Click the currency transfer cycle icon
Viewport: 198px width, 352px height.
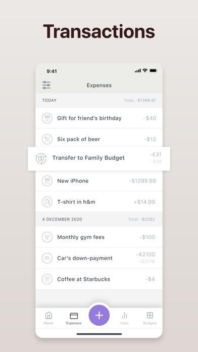tap(41, 159)
